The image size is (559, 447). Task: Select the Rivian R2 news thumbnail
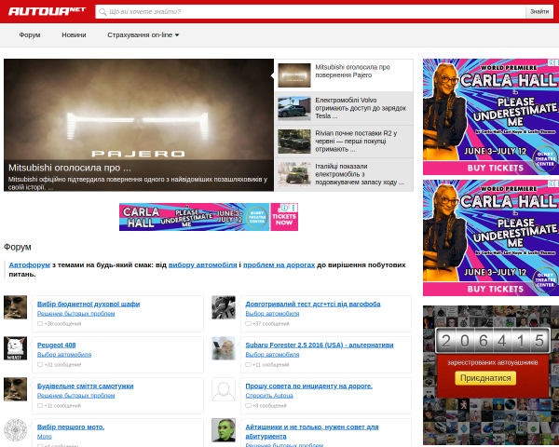[x=294, y=142]
